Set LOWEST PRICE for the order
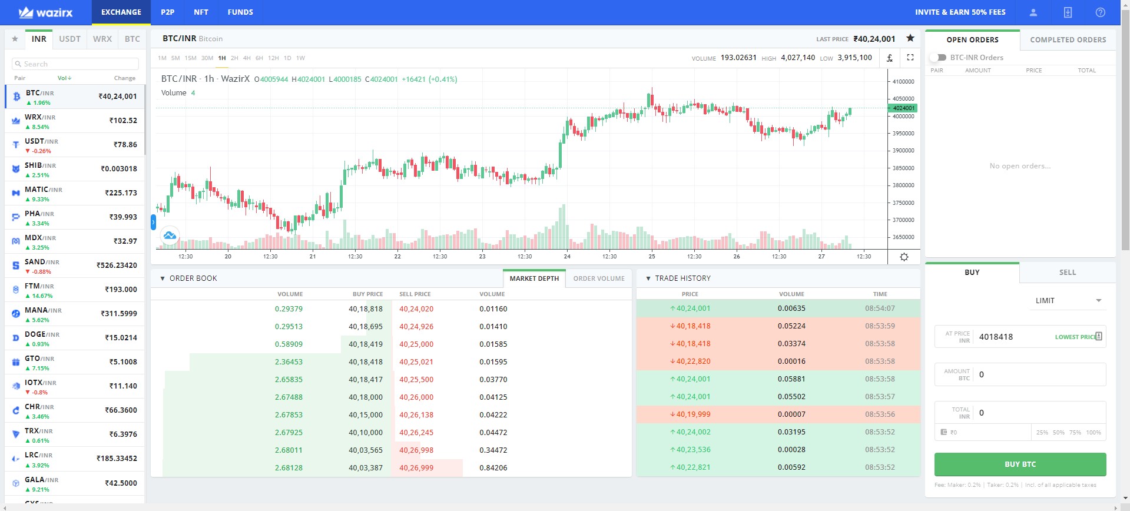This screenshot has height=511, width=1130. tap(1075, 337)
